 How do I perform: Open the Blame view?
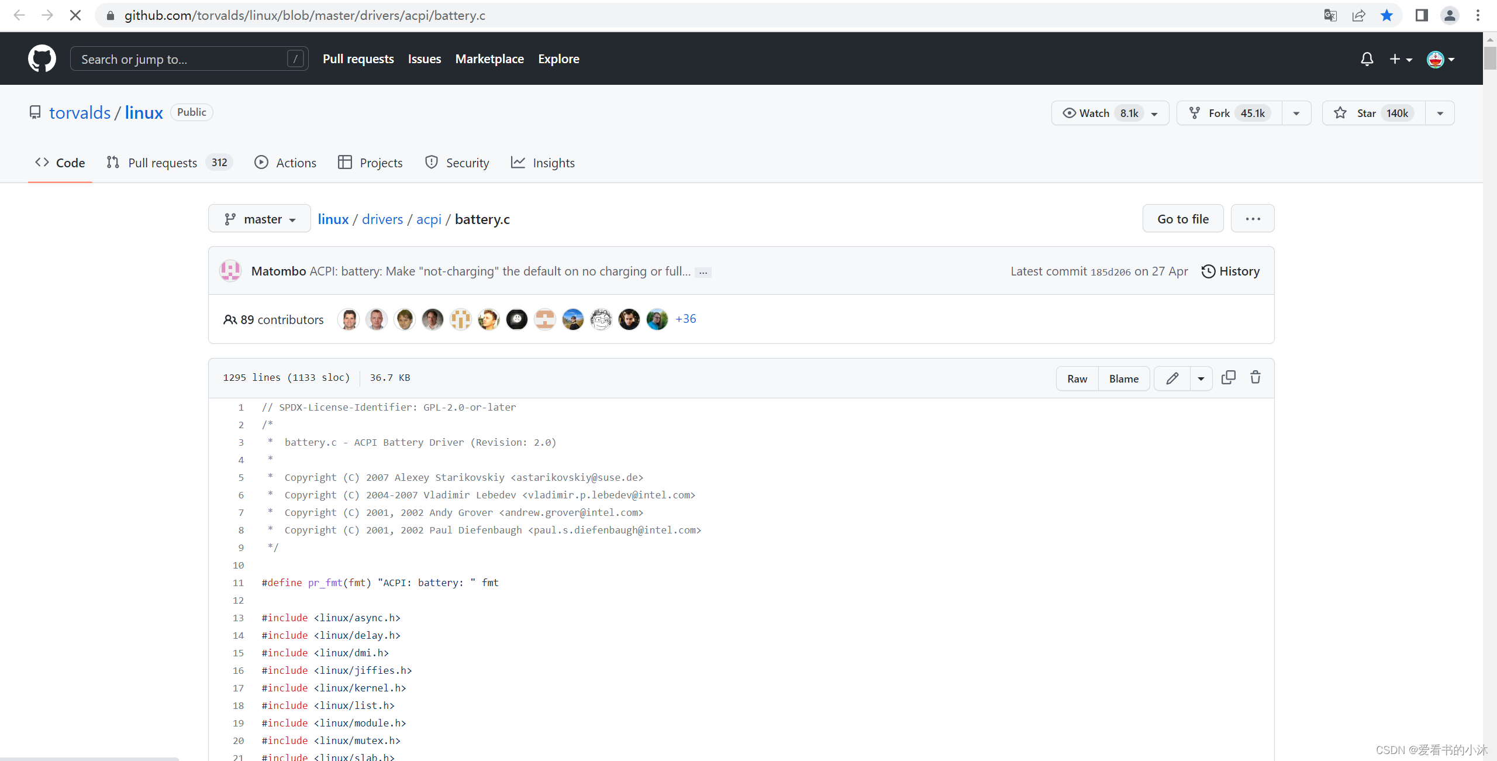[1124, 378]
